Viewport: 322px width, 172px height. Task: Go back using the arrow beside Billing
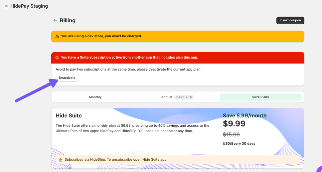point(55,20)
